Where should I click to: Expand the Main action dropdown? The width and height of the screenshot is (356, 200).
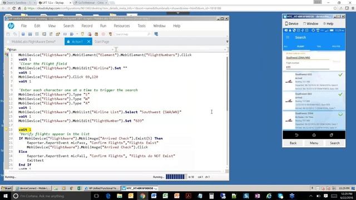click(x=112, y=49)
